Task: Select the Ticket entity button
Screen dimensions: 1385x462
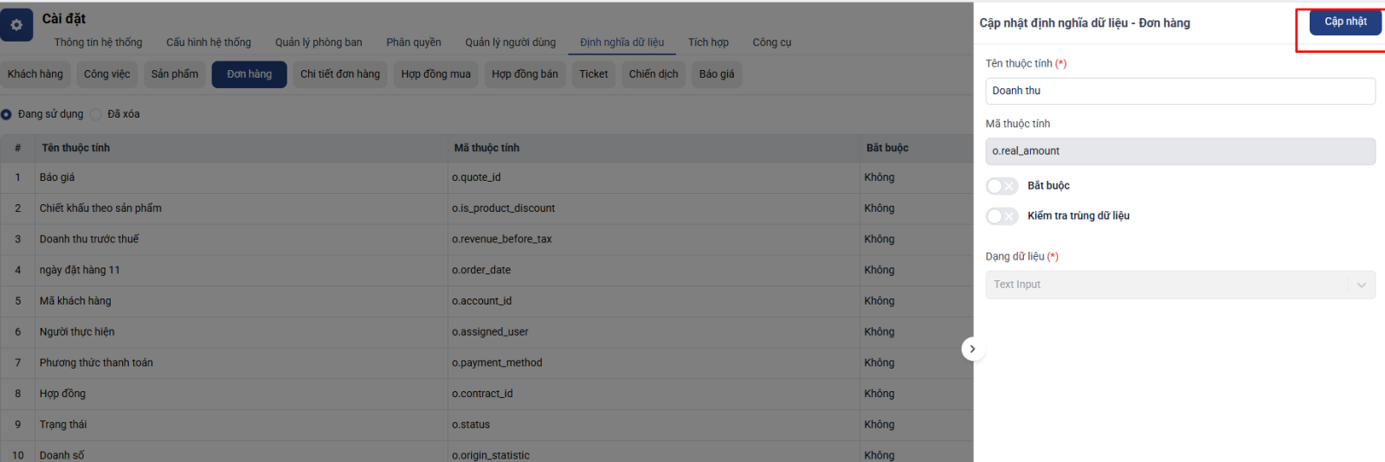Action: click(593, 74)
